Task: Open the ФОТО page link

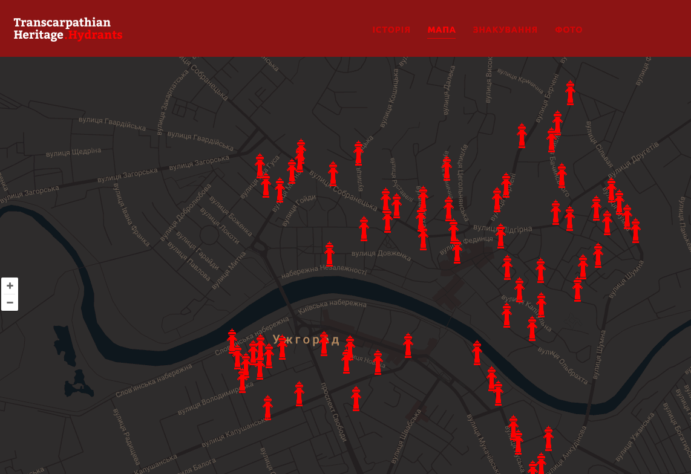Action: pos(568,30)
